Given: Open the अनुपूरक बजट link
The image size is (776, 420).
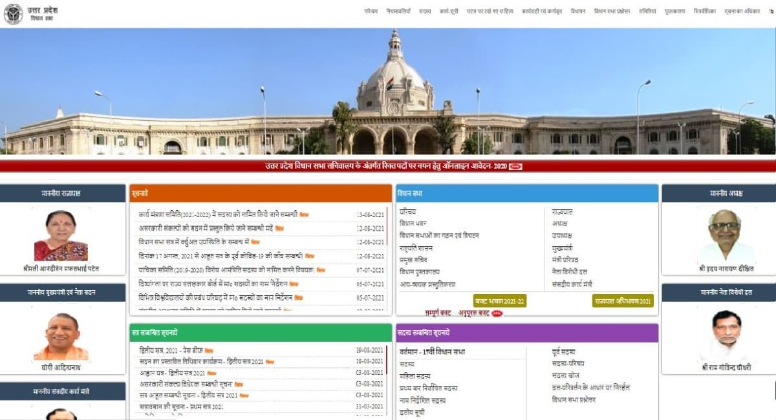Looking at the screenshot, I should pos(474,313).
